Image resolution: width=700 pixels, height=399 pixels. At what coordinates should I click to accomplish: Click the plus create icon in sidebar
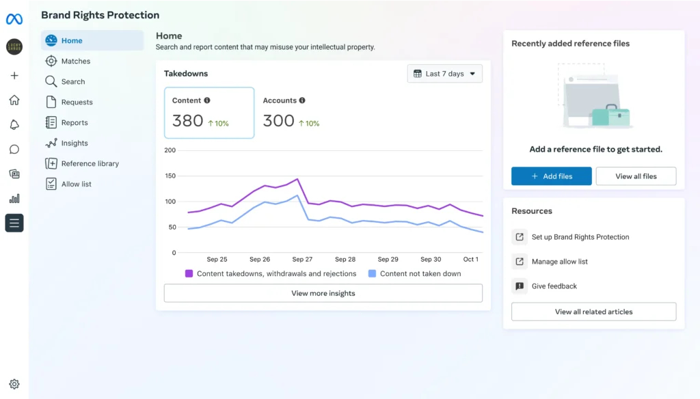[14, 76]
